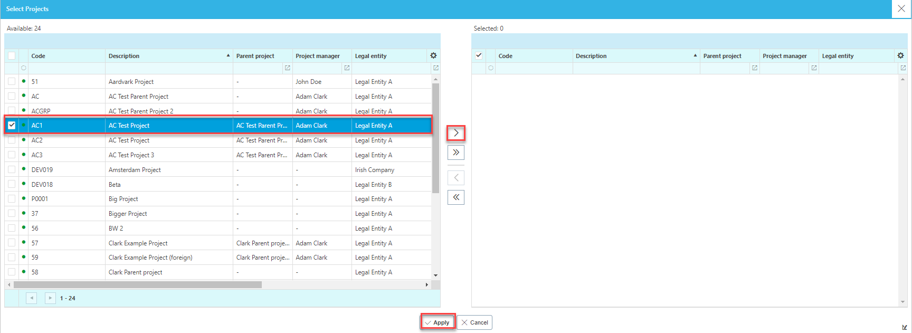Remove all projects from Selected list
The width and height of the screenshot is (912, 333).
coord(456,197)
